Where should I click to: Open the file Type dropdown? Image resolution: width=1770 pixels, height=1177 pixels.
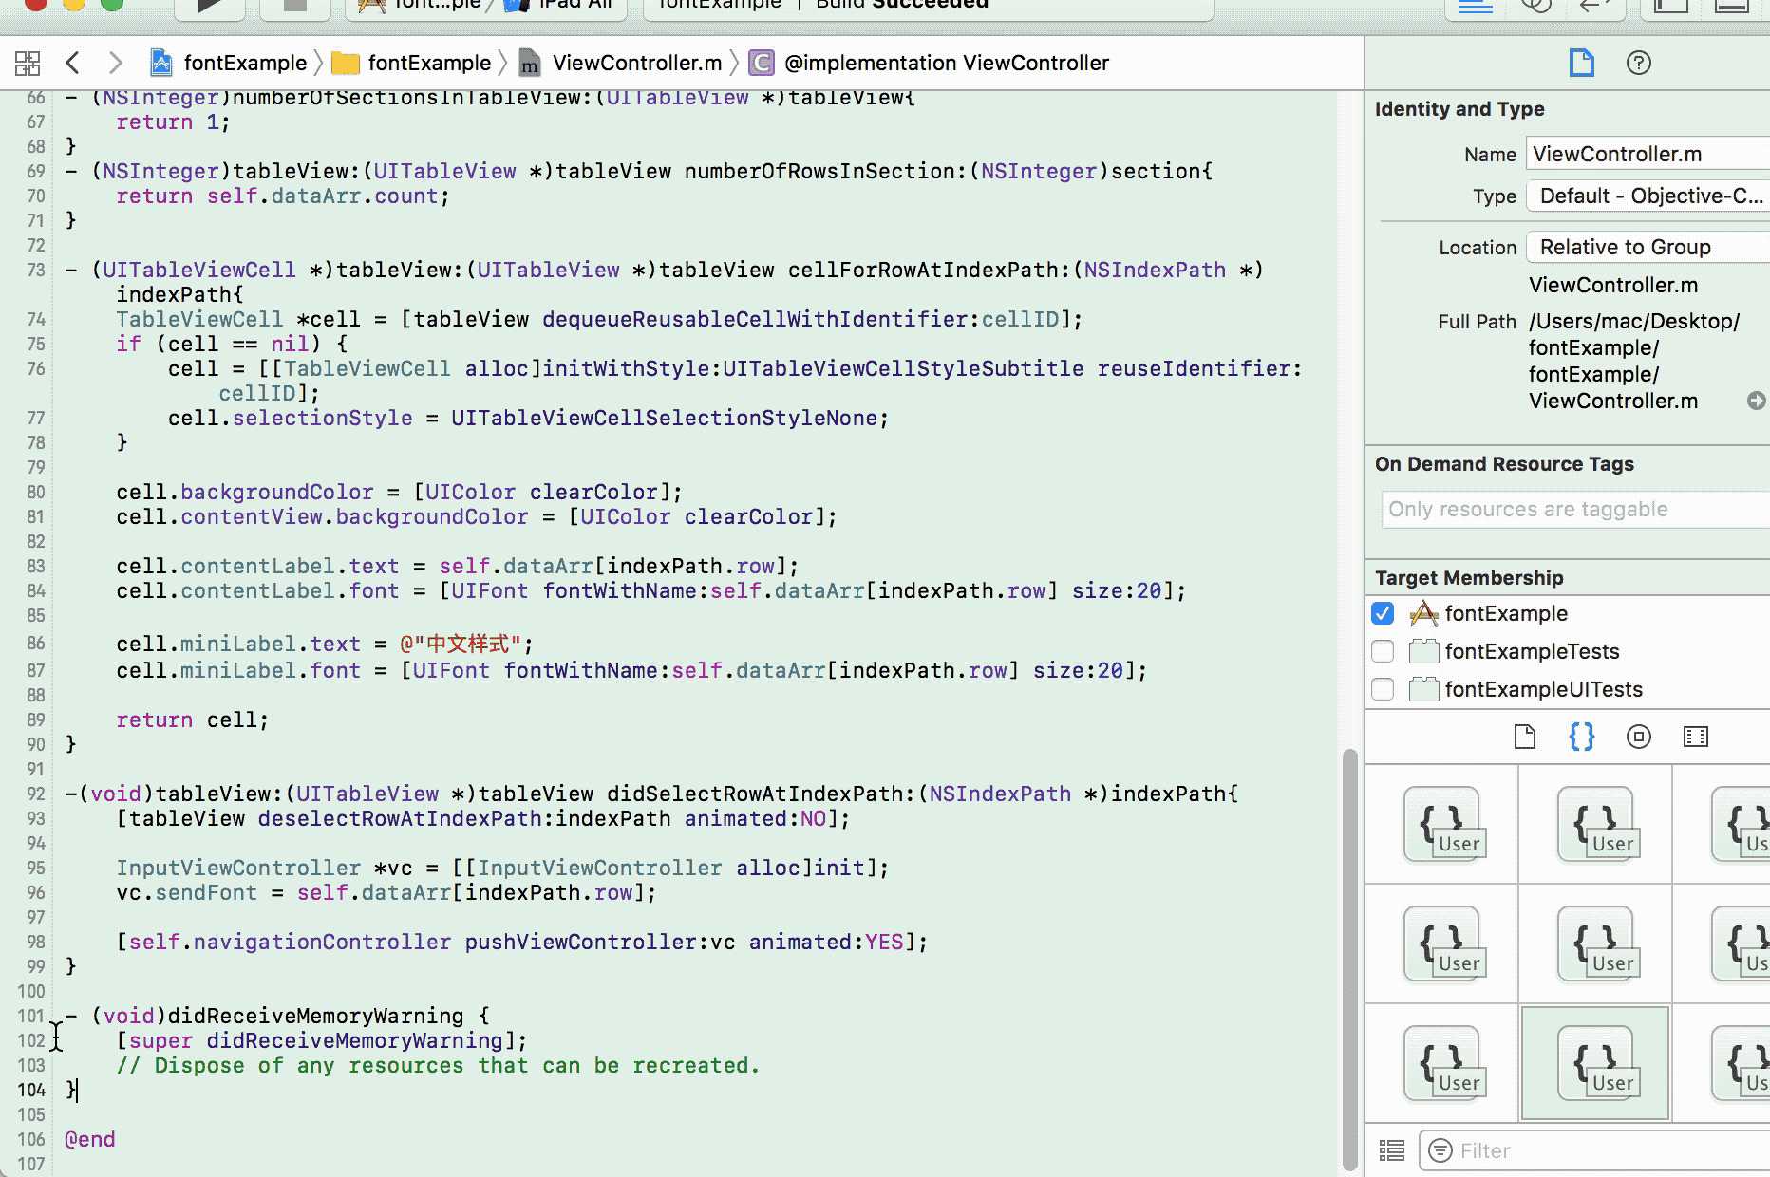pyautogui.click(x=1648, y=196)
